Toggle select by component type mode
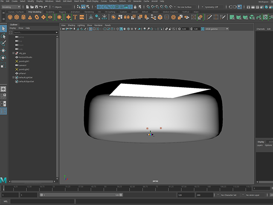 (88, 7)
